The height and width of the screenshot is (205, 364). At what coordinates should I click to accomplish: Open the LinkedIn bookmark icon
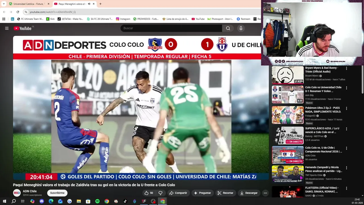click(x=13, y=19)
